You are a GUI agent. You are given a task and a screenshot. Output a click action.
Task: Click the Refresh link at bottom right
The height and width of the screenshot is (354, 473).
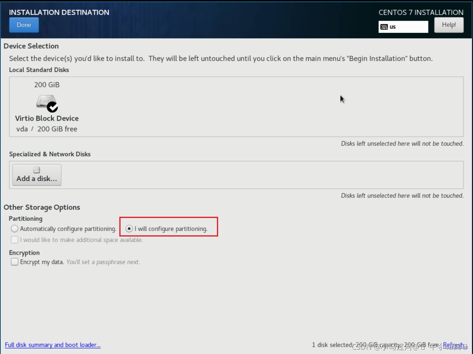pyautogui.click(x=453, y=345)
